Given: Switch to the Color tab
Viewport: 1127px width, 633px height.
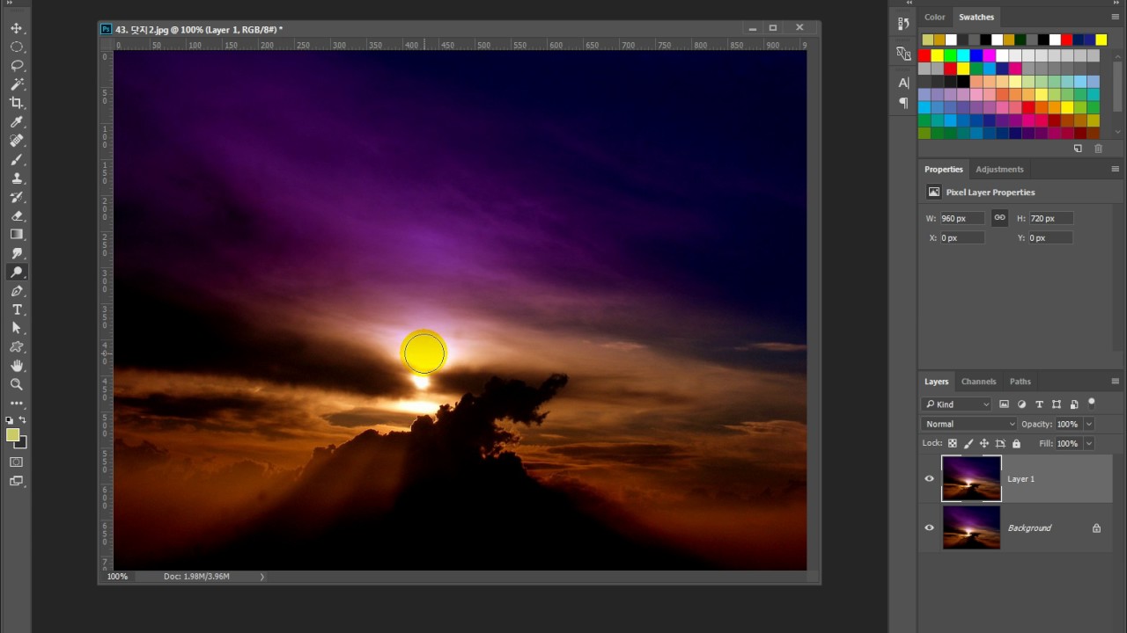Looking at the screenshot, I should click(935, 17).
